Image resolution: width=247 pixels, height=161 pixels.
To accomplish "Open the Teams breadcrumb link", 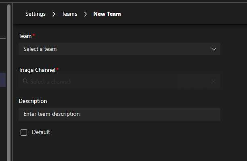I will [x=69, y=14].
